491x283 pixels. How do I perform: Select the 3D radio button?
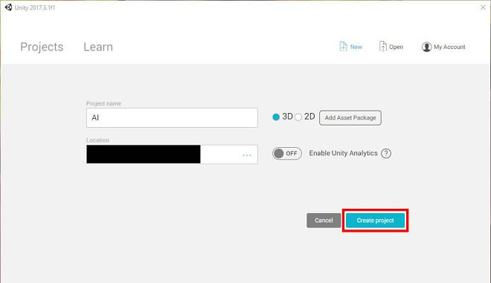tap(276, 117)
